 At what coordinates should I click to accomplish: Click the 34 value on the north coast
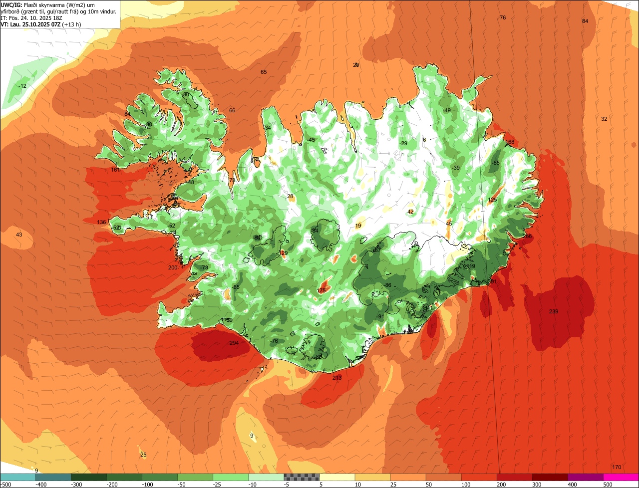click(268, 128)
